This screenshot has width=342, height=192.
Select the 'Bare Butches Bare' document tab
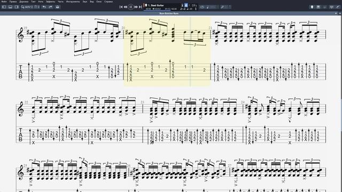tap(169, 13)
